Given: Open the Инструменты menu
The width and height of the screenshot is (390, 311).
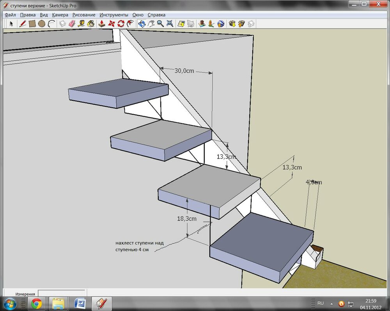Looking at the screenshot, I should pyautogui.click(x=113, y=15).
